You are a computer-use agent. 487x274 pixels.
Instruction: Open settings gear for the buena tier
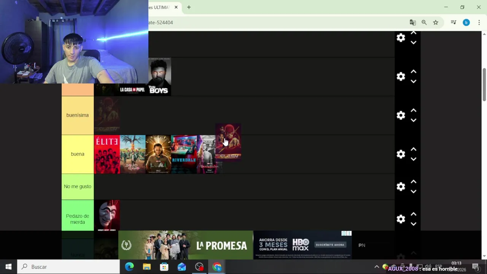[401, 154]
